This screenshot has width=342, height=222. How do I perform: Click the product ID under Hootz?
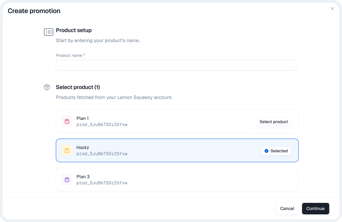(102, 154)
